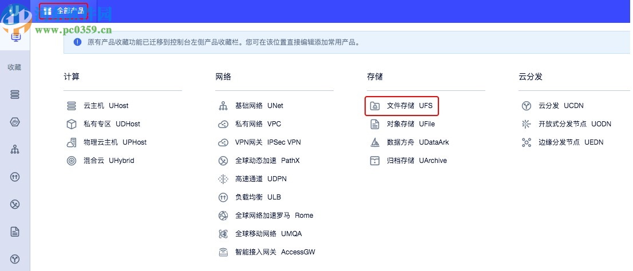Open 混合云 UHybrid
The height and width of the screenshot is (271, 633).
[109, 161]
